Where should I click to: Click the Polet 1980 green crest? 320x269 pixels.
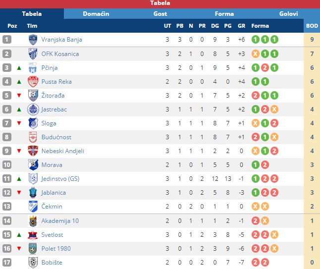point(33,248)
